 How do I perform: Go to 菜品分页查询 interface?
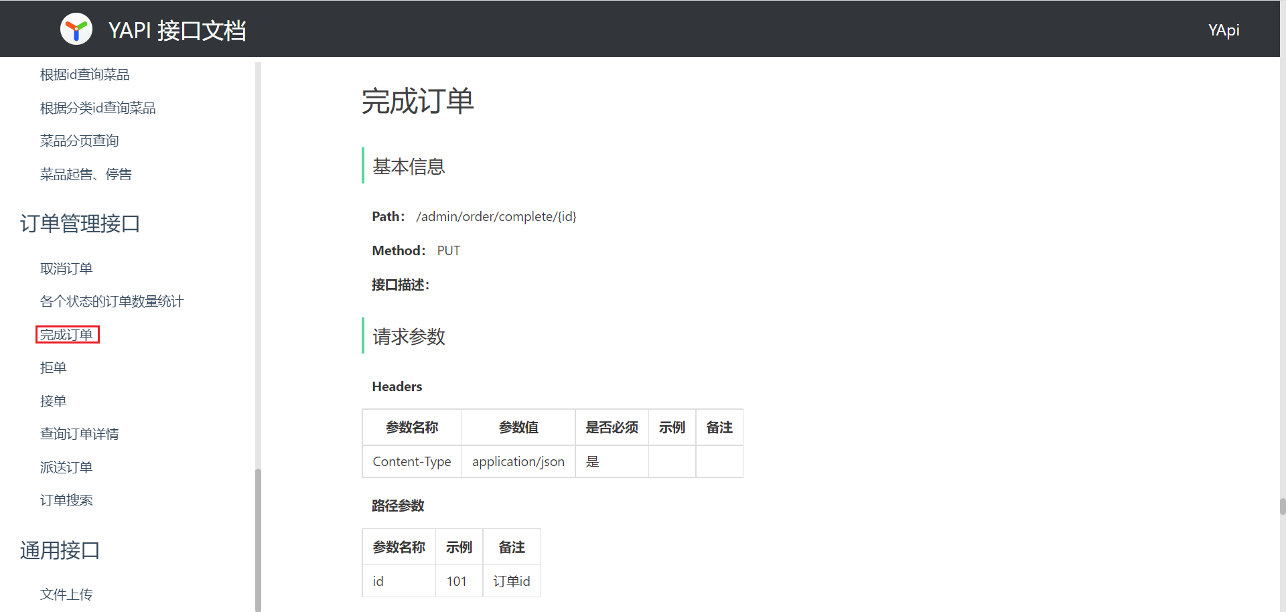79,141
